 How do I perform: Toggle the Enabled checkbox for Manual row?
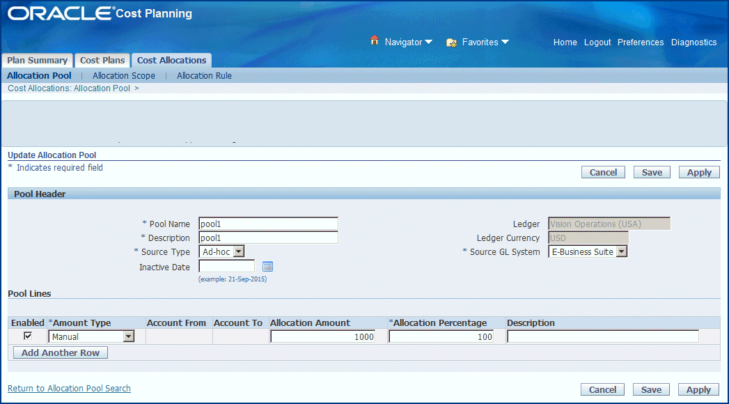(x=28, y=336)
